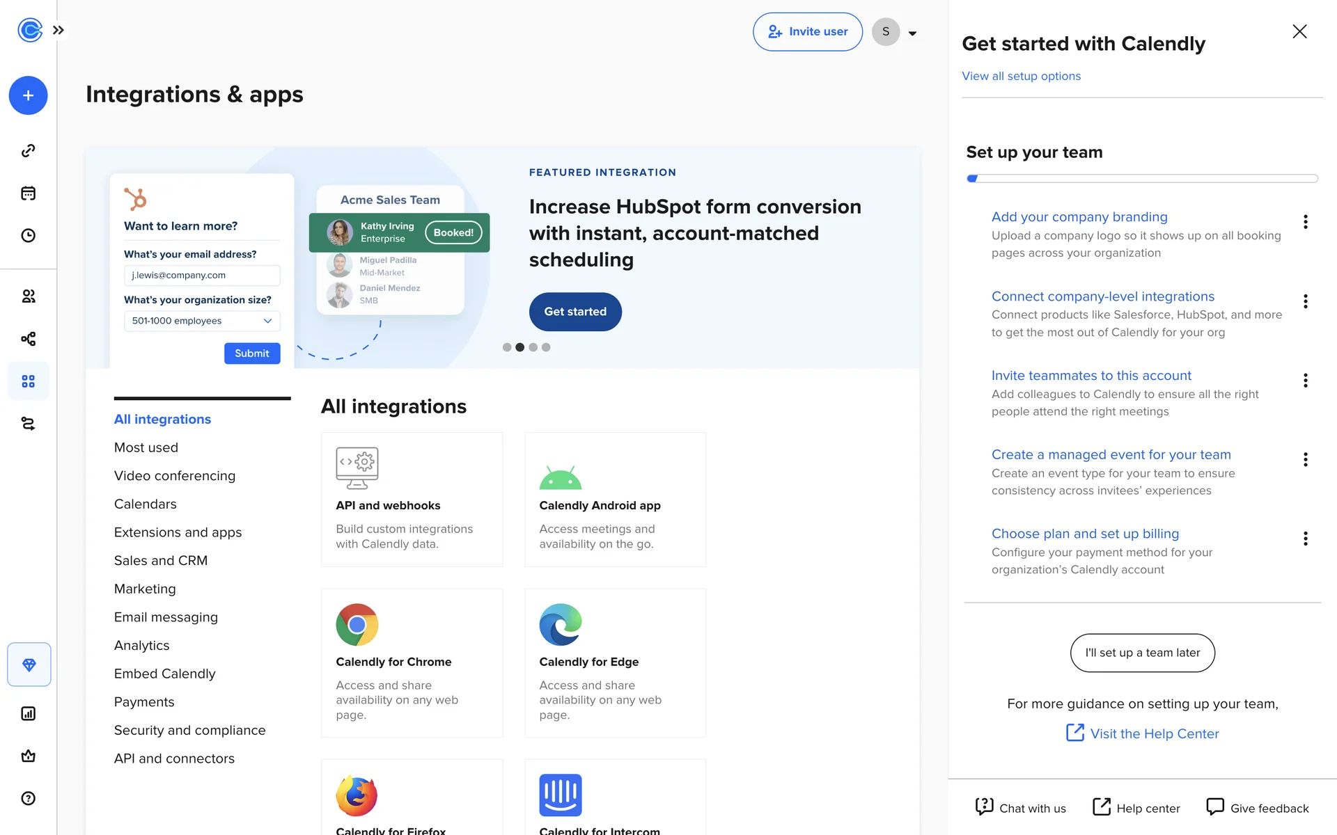1337x835 pixels.
Task: Click the help question mark icon
Action: coord(28,798)
